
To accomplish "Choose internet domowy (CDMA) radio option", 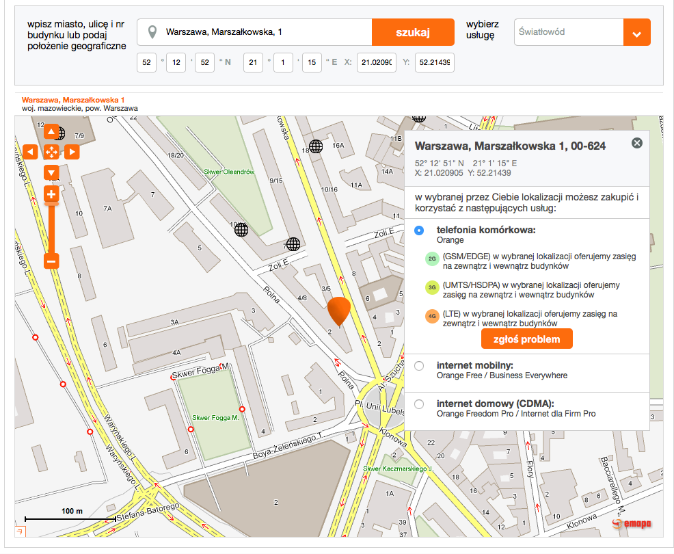I will tap(419, 404).
